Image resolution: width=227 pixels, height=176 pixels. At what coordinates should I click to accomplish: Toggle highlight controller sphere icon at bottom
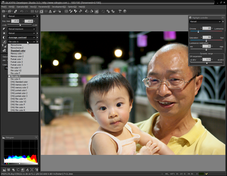coord(23,170)
